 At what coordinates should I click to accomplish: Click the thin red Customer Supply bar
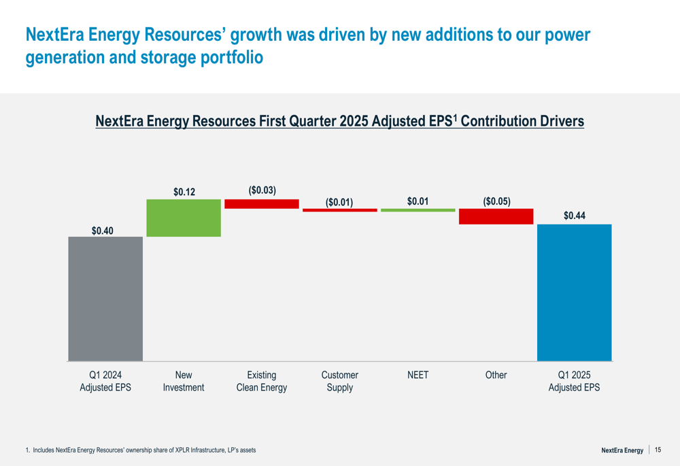[339, 210]
